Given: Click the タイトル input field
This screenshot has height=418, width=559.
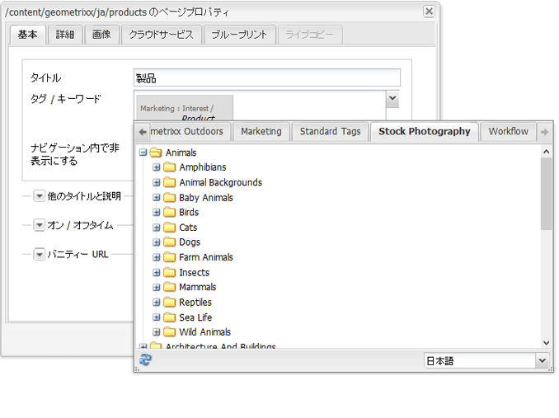Looking at the screenshot, I should pyautogui.click(x=267, y=77).
